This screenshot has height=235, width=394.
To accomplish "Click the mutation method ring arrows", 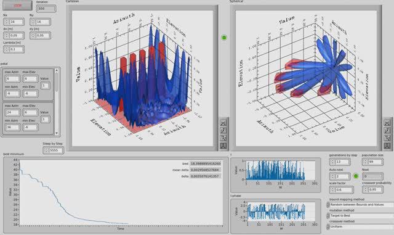I will point(328,216).
